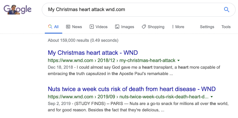Click the three-dot More icon

click(x=173, y=27)
